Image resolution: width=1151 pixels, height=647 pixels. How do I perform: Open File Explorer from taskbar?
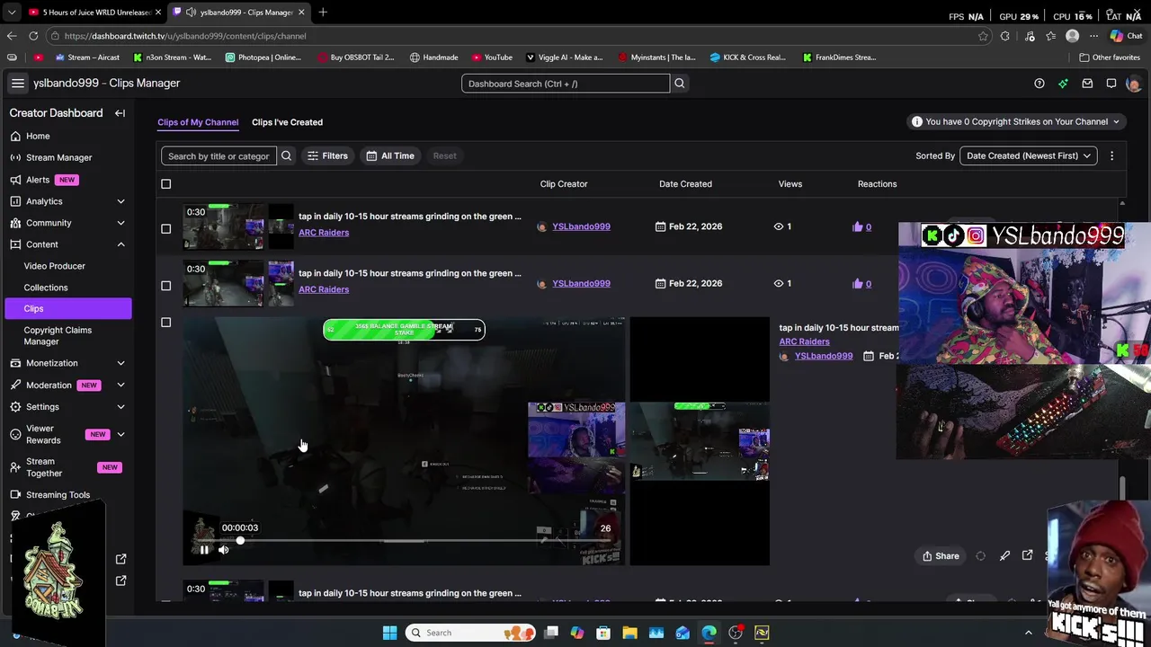[x=629, y=633]
